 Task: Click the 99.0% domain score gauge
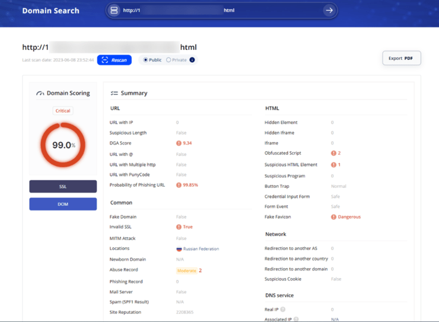point(63,145)
